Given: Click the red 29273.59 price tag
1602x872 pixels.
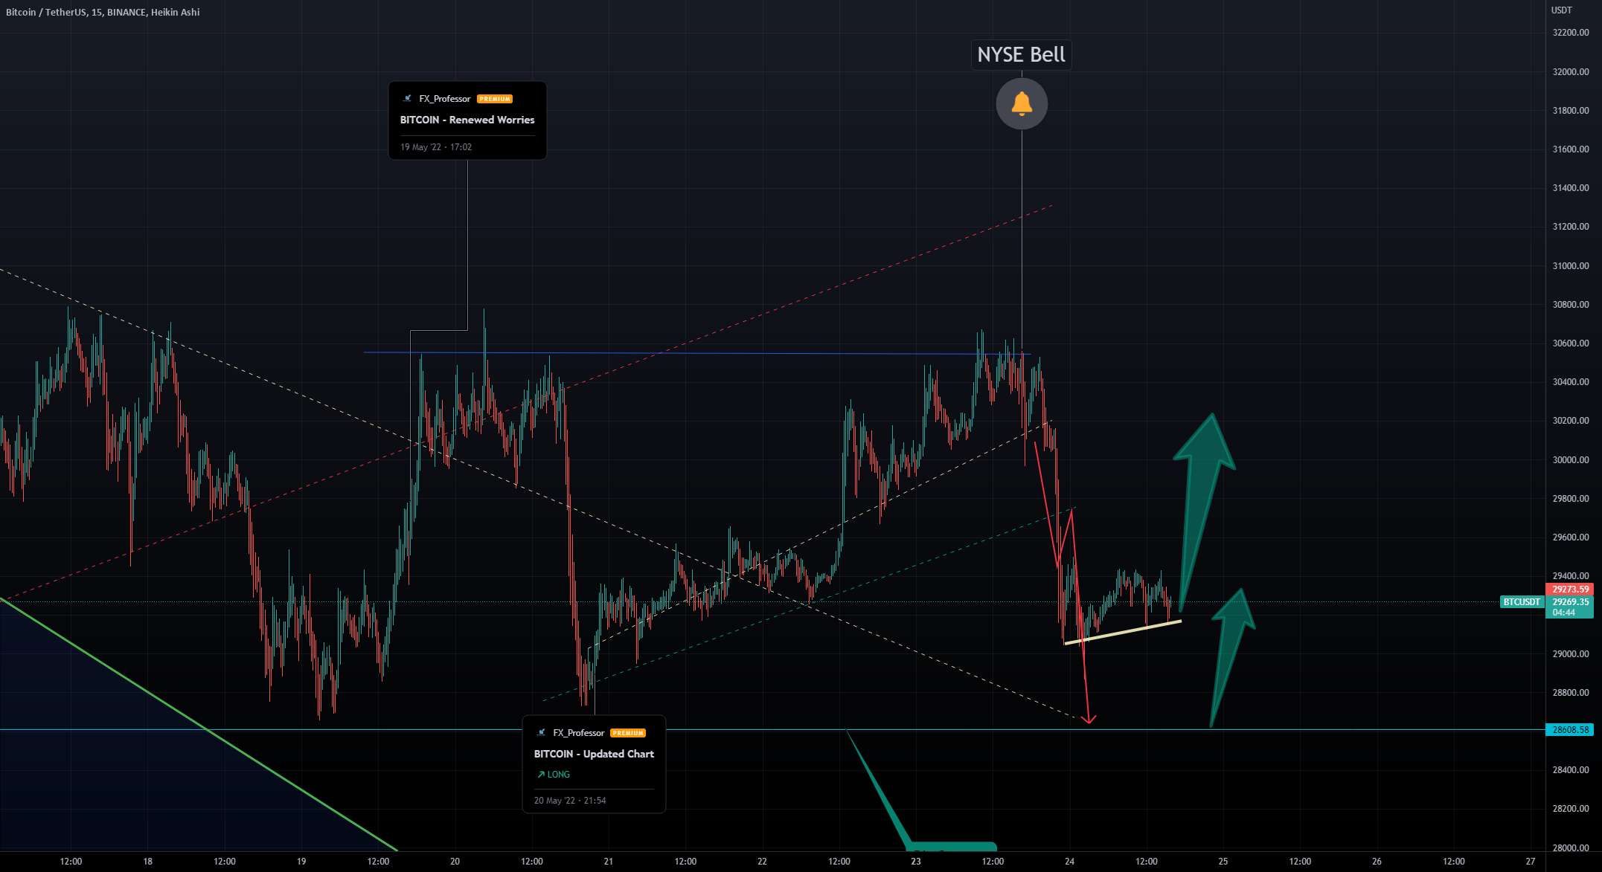Looking at the screenshot, I should point(1570,590).
